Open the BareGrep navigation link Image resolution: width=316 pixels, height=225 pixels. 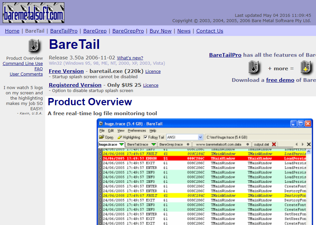pos(95,31)
